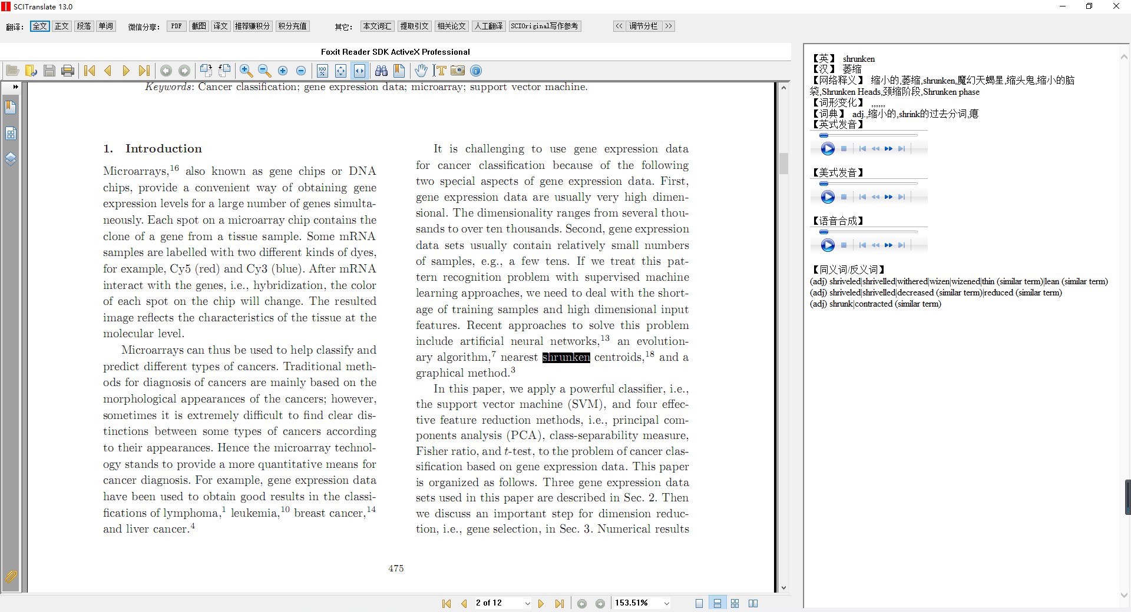The width and height of the screenshot is (1131, 612).
Task: Open the Find binoculars tool
Action: (x=381, y=71)
